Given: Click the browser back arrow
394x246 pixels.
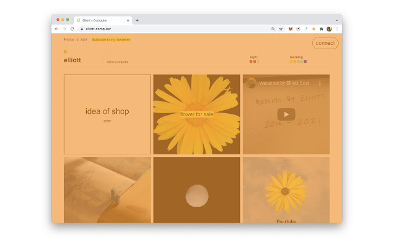Looking at the screenshot, I should [x=57, y=29].
